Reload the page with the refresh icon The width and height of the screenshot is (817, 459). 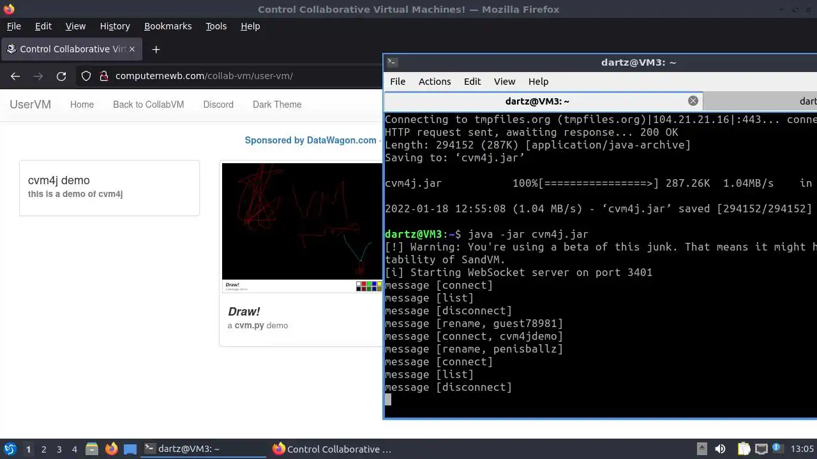[61, 76]
